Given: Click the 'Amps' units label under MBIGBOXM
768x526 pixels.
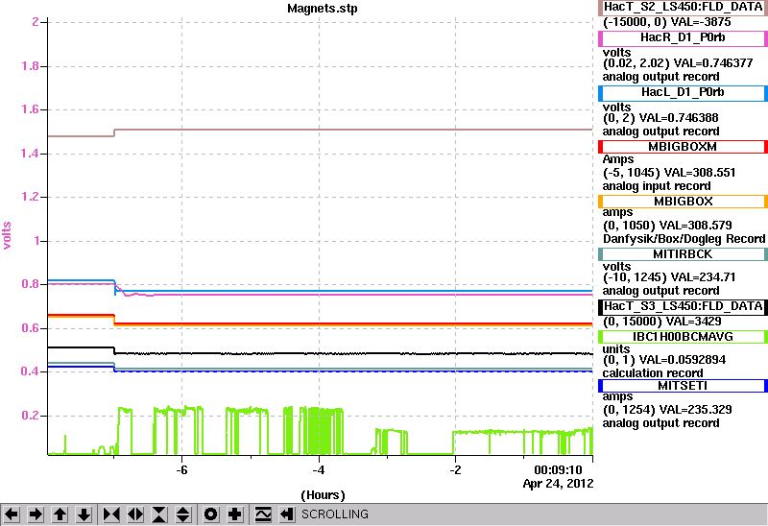Looking at the screenshot, I should click(x=618, y=159).
